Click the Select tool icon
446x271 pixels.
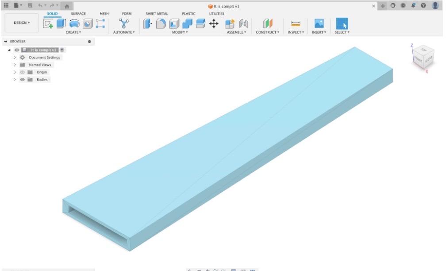[342, 23]
